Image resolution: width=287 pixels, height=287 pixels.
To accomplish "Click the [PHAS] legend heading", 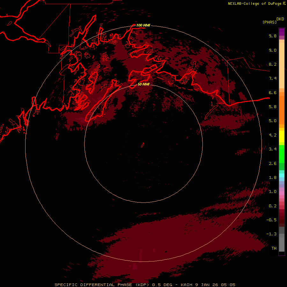I will coord(269,22).
